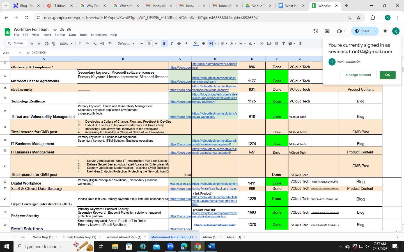Click the Change account button
404x252 pixels.
click(x=359, y=75)
